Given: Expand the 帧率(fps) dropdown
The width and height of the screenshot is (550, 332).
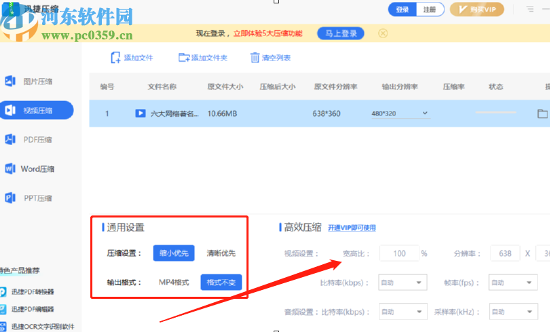Looking at the screenshot, I should pos(513,283).
